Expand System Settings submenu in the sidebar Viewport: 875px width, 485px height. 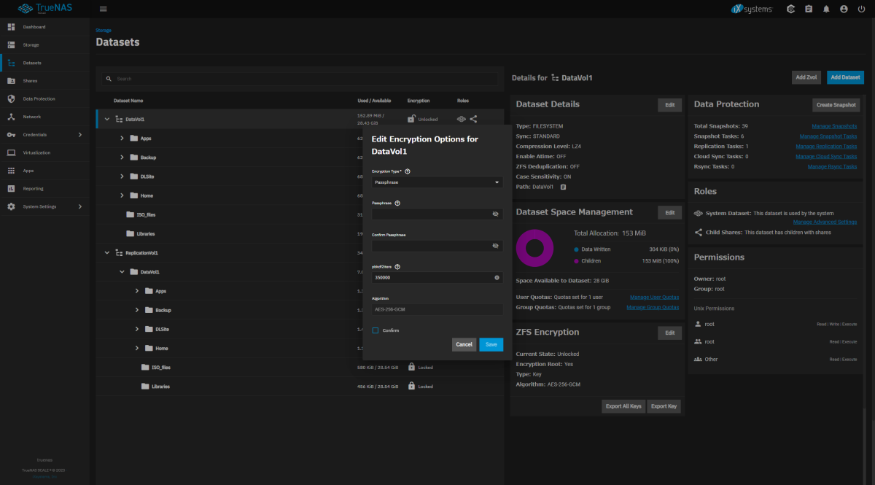pyautogui.click(x=80, y=206)
